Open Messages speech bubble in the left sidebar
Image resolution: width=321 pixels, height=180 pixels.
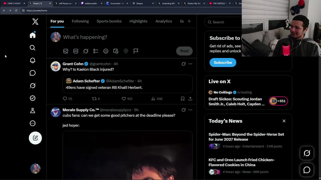pos(33,73)
